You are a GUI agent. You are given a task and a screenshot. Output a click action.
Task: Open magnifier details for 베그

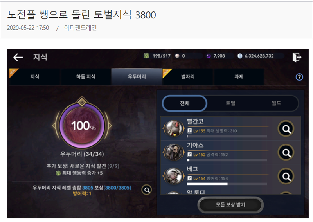point(286,177)
